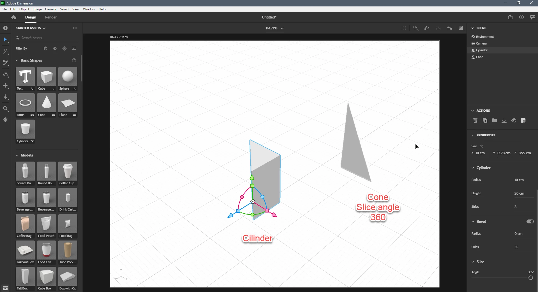Select Cone in the Scene list

[502, 57]
